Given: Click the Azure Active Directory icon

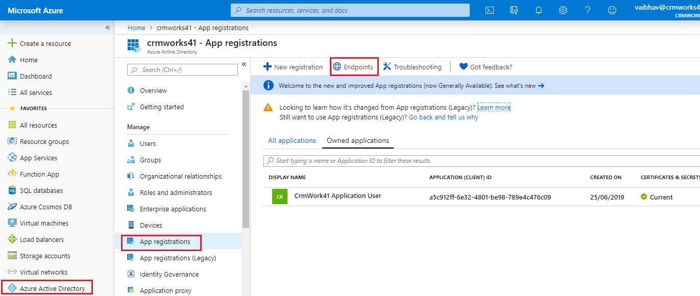Looking at the screenshot, I should 13,288.
